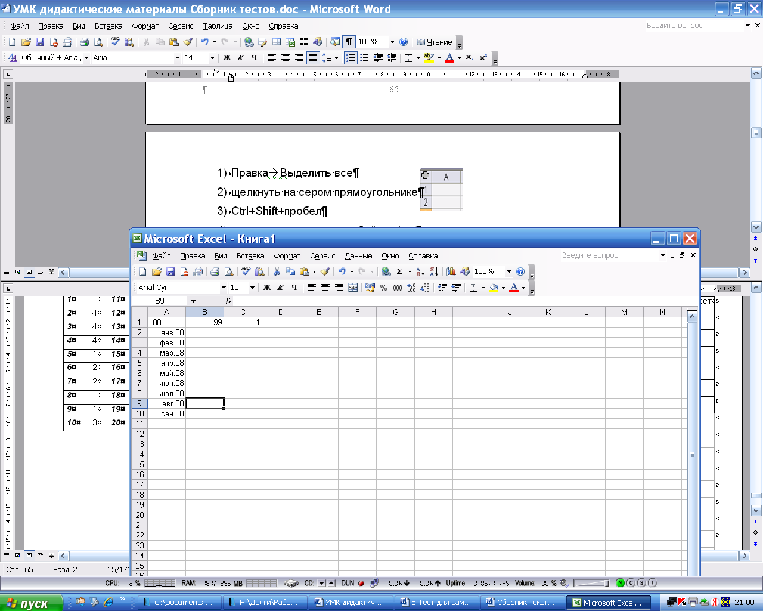The width and height of the screenshot is (763, 611).
Task: Open Excel Undo history dropdown arrow
Action: click(352, 271)
